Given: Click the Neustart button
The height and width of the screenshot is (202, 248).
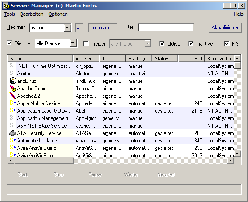Looking at the screenshot, I should (166, 174).
